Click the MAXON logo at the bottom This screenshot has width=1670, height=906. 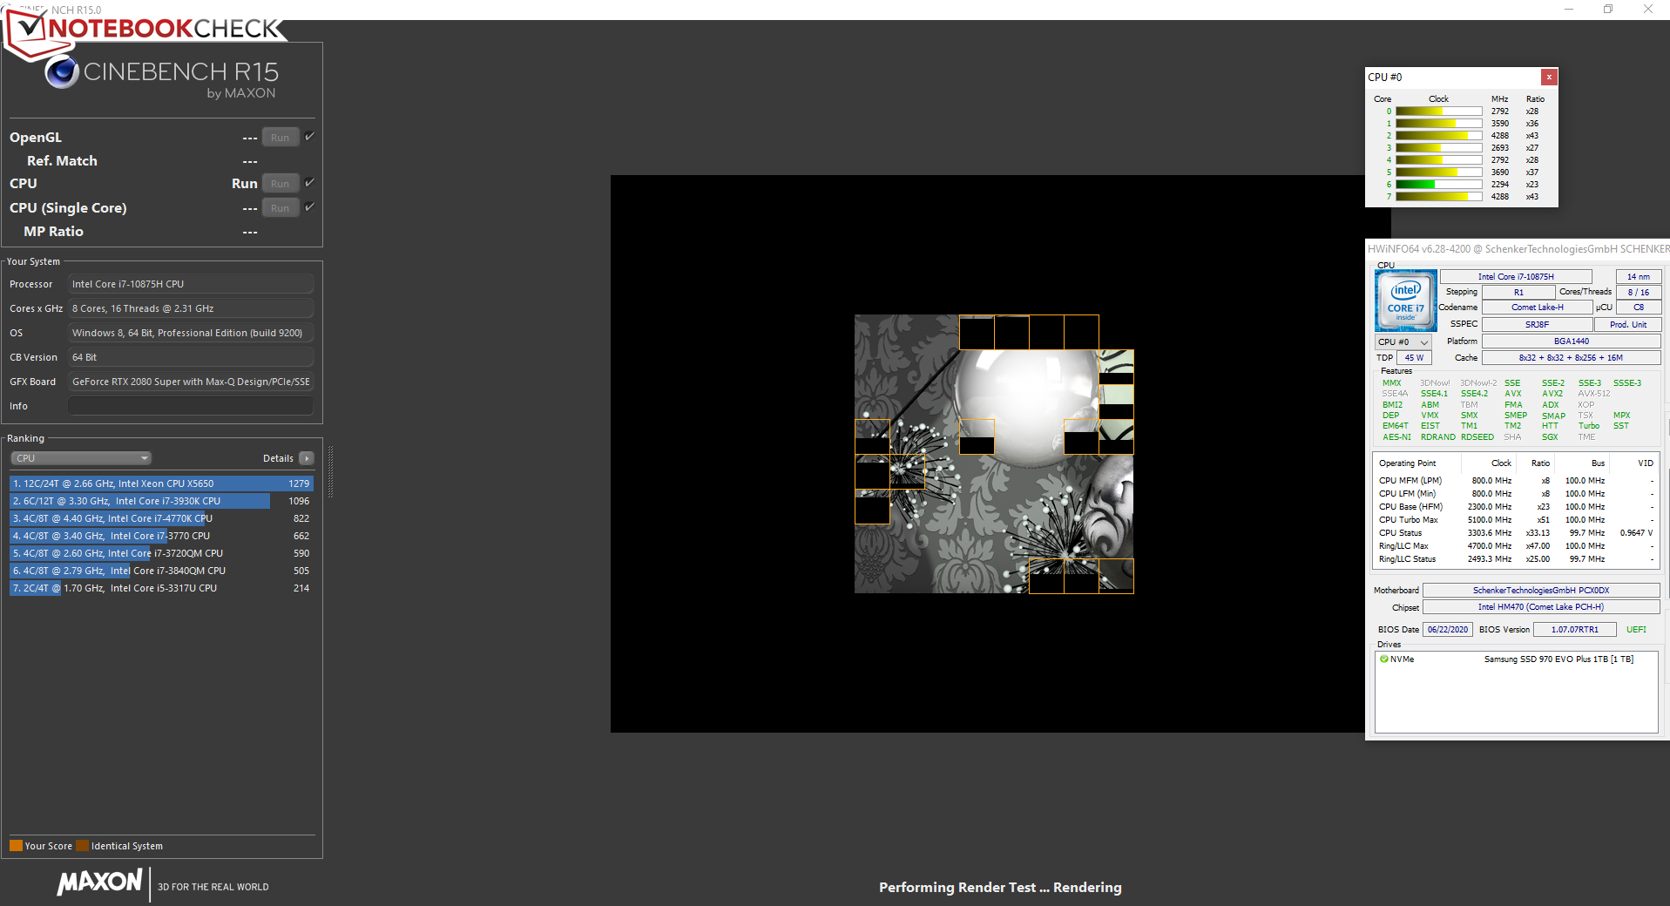pyautogui.click(x=99, y=882)
